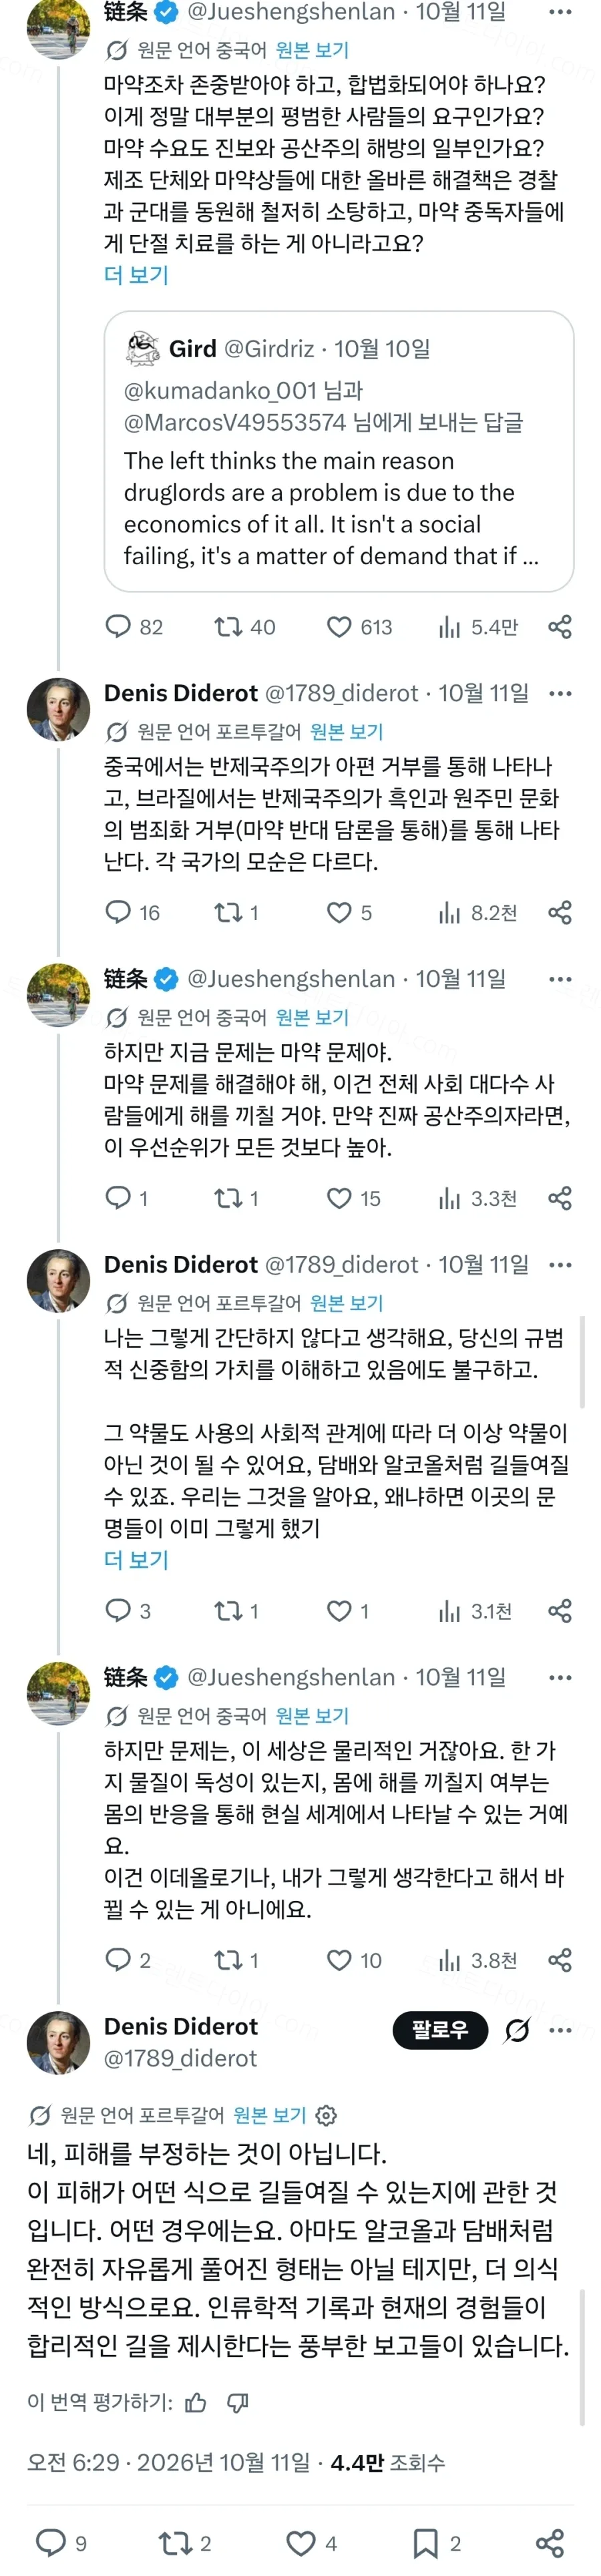601x2576 pixels.
Task: Follow Denis Diderot with 팔로우 button
Action: 440,2029
